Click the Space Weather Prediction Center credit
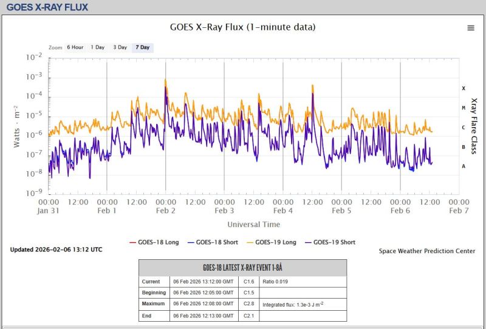The image size is (486, 329). (426, 251)
